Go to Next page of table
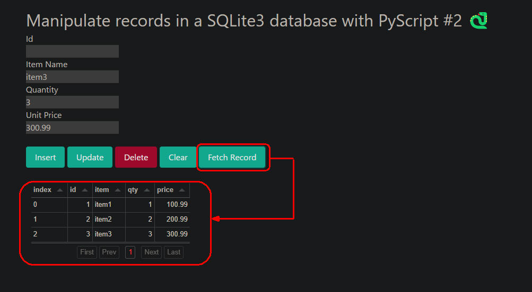 coord(151,252)
